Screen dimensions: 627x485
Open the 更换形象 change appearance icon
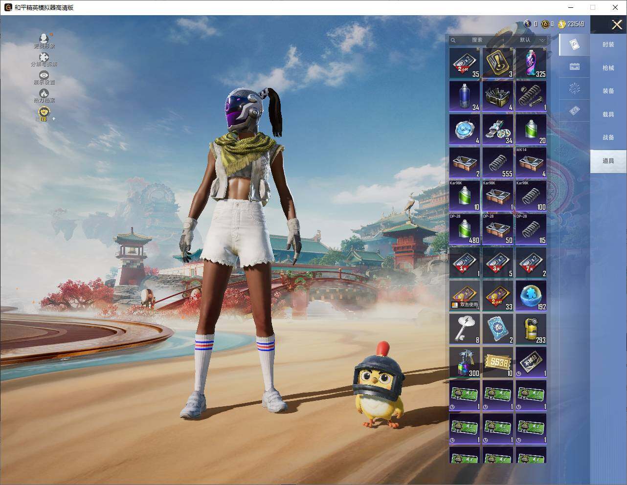[x=44, y=39]
